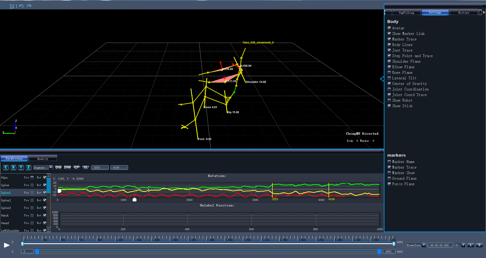Toggle the Body Lines checkbox
The height and width of the screenshot is (258, 486).
click(389, 45)
